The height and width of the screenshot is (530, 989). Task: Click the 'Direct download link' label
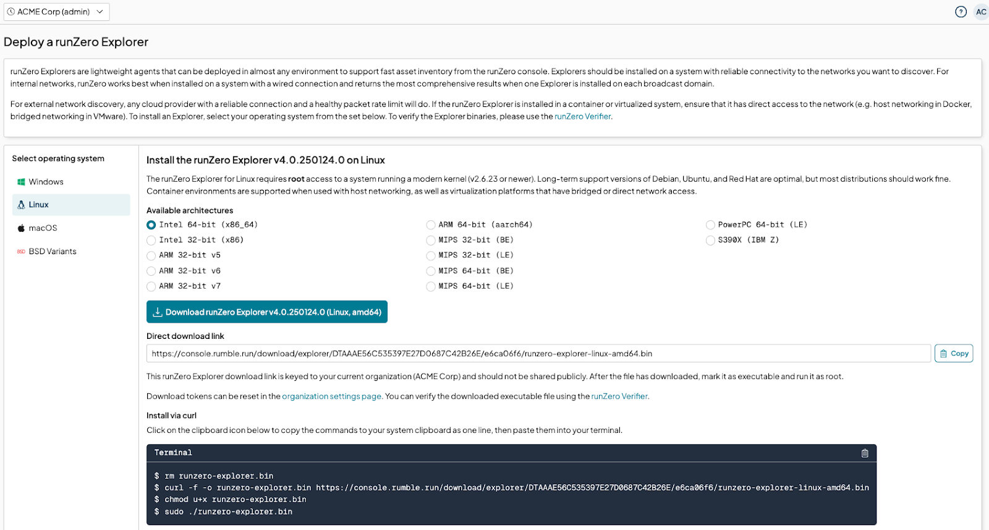click(185, 336)
